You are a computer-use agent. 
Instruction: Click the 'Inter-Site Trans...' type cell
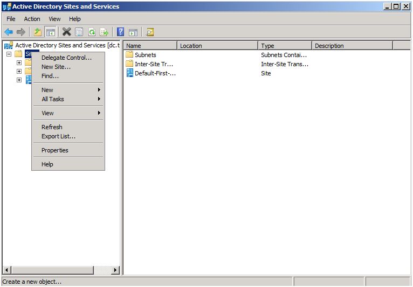pyautogui.click(x=285, y=64)
